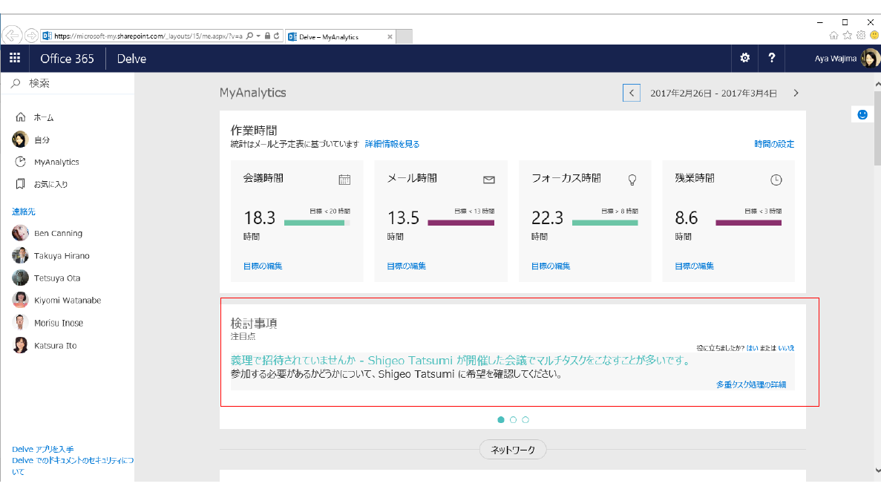This screenshot has width=881, height=495.
Task: Click Ben Canning's avatar photo
Action: point(20,232)
